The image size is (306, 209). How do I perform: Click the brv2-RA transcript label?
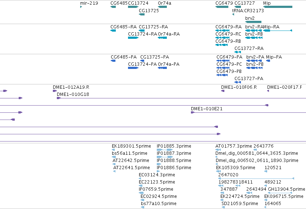click(x=254, y=27)
